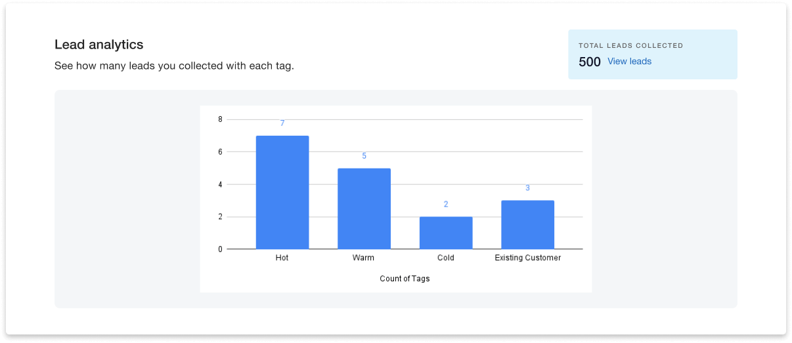This screenshot has width=792, height=343.
Task: Click the value label 3 above Existing Customer
Action: click(527, 188)
